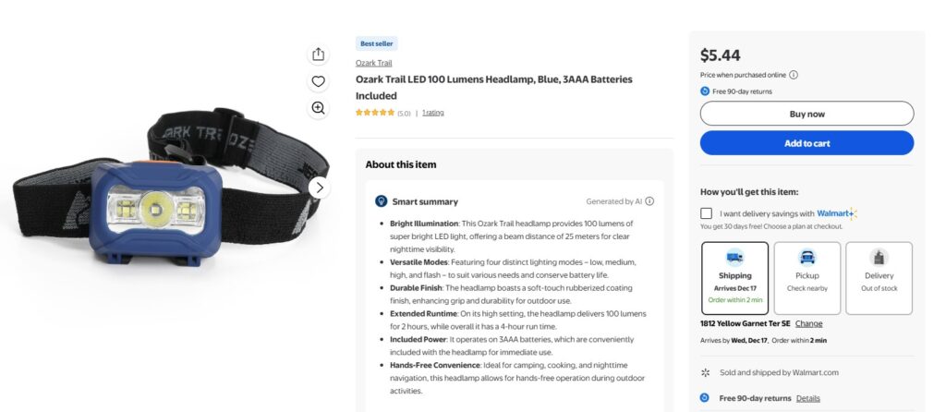This screenshot has height=412, width=946.
Task: Click info icon beside Generated by AI
Action: pyautogui.click(x=649, y=201)
